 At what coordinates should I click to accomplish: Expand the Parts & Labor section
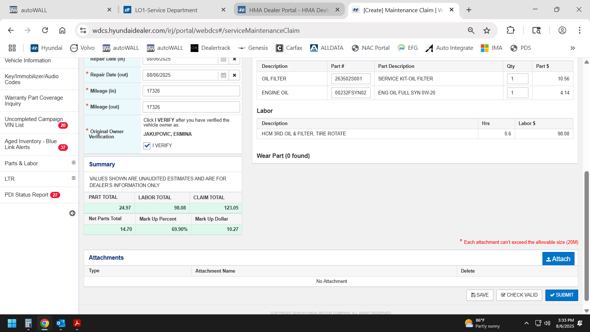[73, 163]
